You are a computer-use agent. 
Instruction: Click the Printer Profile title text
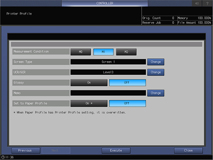click(19, 14)
